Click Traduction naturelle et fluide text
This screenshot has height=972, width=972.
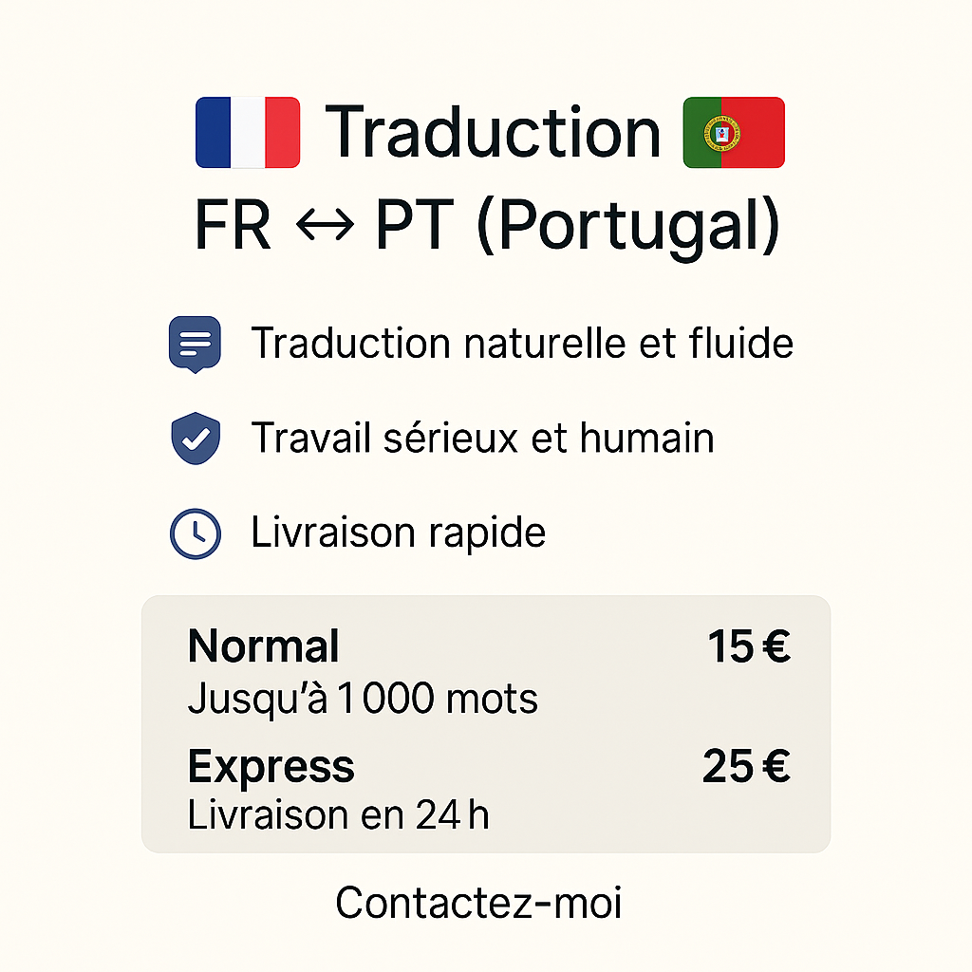click(522, 343)
